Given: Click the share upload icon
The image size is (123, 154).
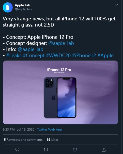Looking at the screenshot, I should coord(104,150).
